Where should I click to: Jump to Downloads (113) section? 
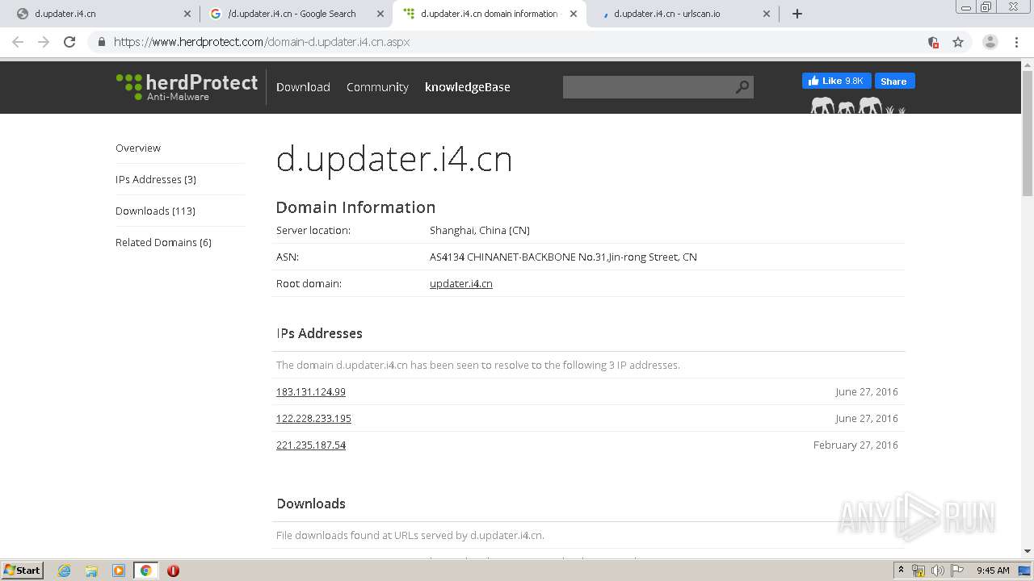(x=155, y=211)
